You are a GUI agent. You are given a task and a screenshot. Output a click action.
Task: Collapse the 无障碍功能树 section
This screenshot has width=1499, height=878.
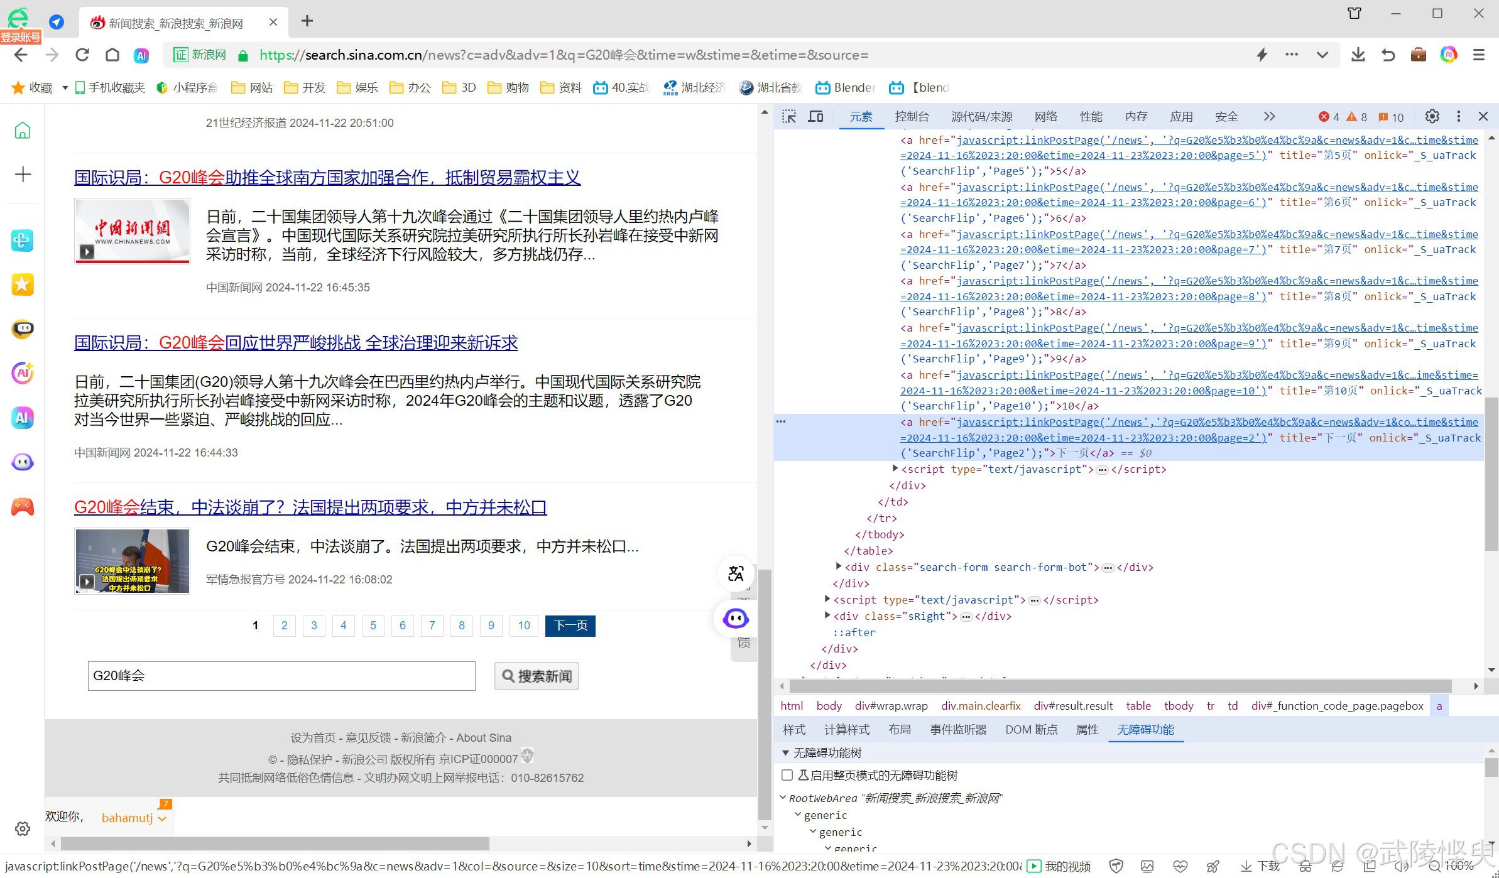coord(785,752)
